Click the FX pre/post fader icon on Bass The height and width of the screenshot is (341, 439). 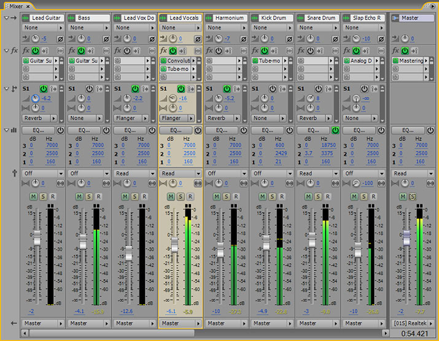[x=91, y=50]
